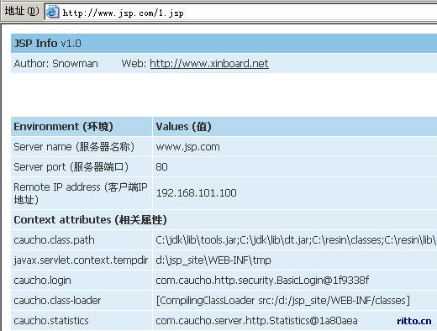The image size is (437, 331).
Task: Click the Author: Snowman text
Action: click(55, 64)
